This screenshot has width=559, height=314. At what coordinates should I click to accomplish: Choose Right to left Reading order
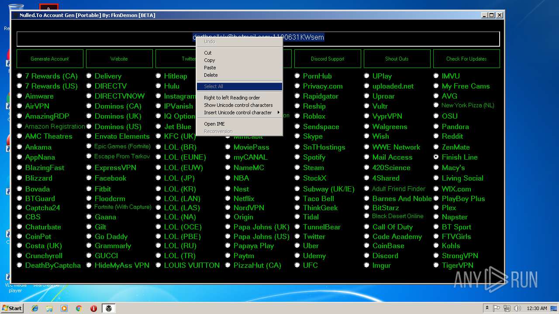(239, 98)
